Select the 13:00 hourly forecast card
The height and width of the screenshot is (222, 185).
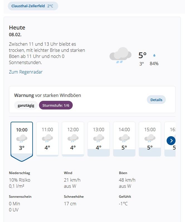99,139
